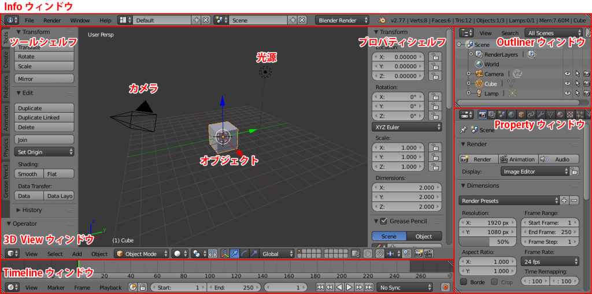Switch to Material properties sphere tab icon
The width and height of the screenshot is (592, 294).
pos(560,114)
